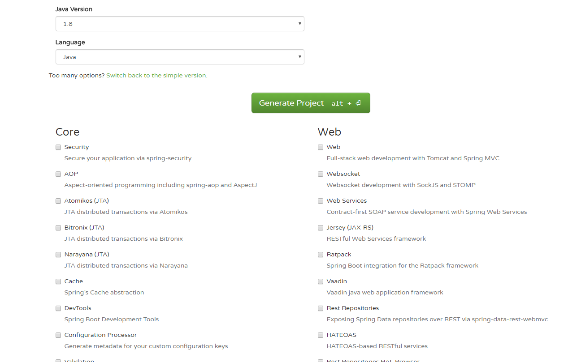This screenshot has width=568, height=362.
Task: Select the Web Services checkbox
Action: pos(321,201)
